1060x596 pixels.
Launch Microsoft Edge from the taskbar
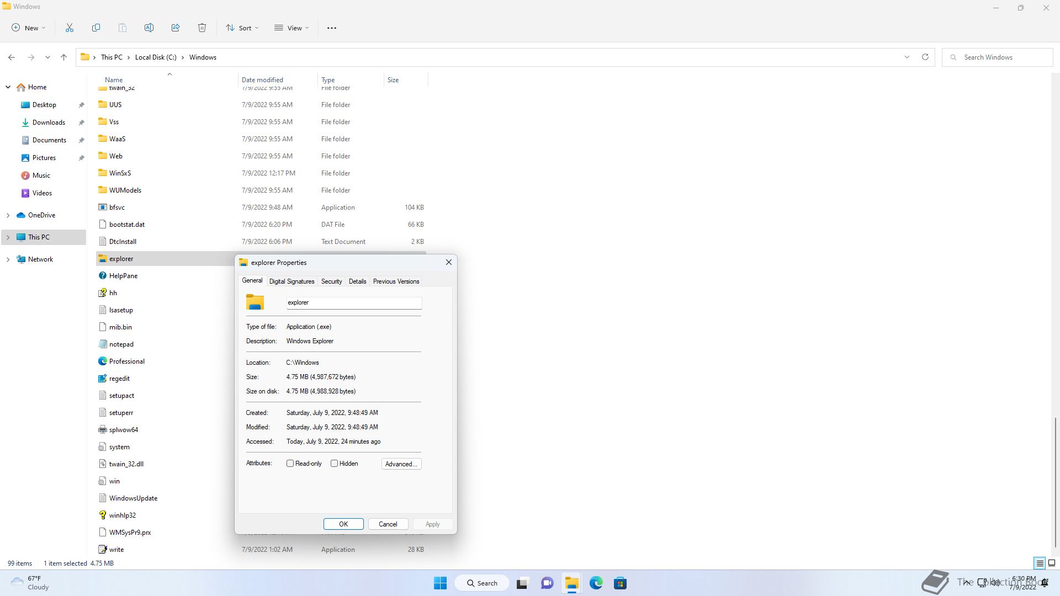(x=596, y=583)
